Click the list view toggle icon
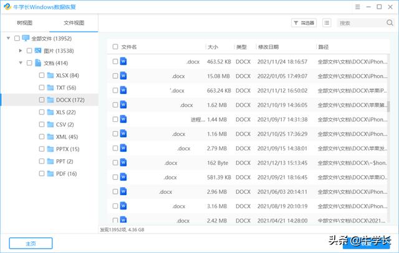This screenshot has width=399, height=253. [327, 23]
